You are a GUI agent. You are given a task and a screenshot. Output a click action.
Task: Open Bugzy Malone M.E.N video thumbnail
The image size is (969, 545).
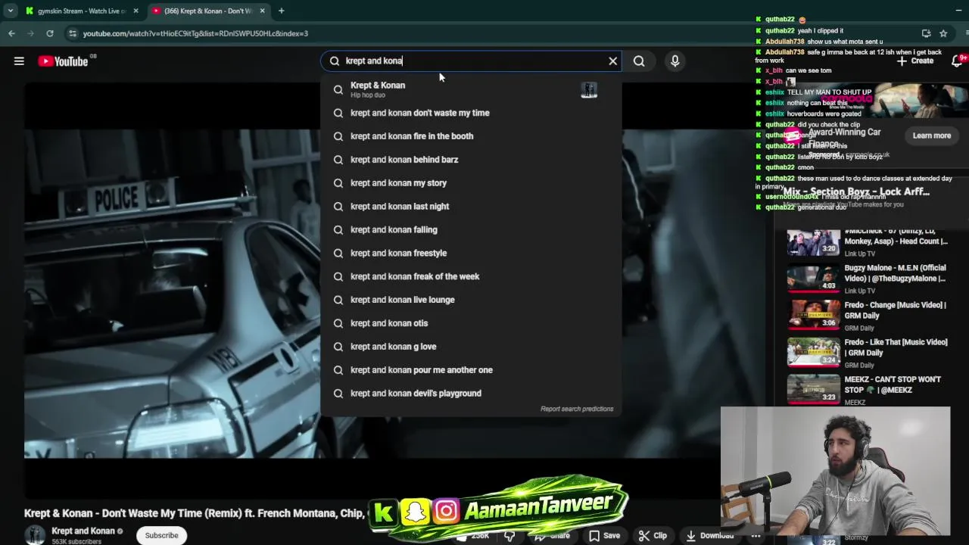(x=813, y=279)
